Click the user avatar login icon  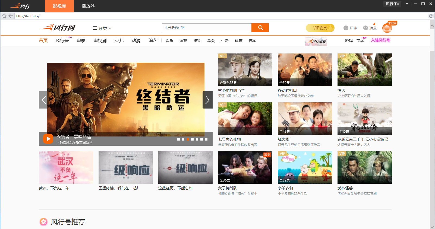387,28
